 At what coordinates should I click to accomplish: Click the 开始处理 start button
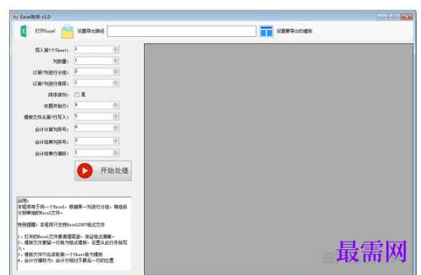coord(103,171)
